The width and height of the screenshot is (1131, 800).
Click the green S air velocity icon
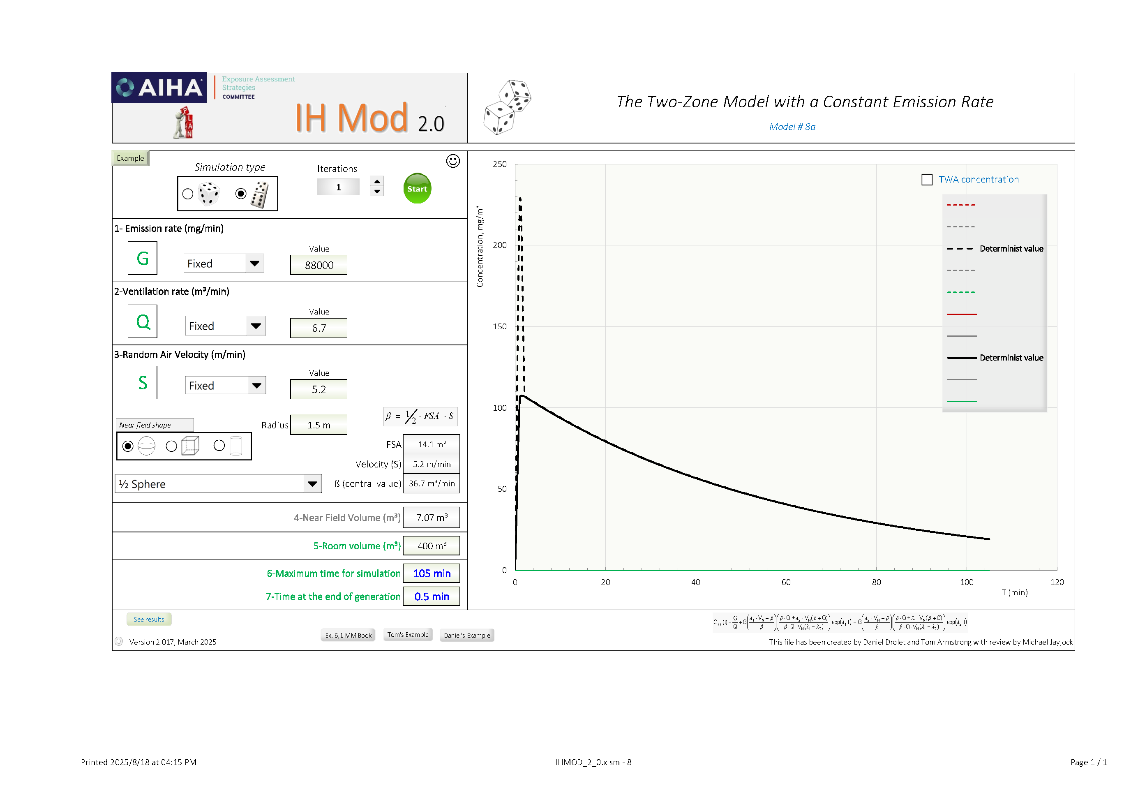142,382
